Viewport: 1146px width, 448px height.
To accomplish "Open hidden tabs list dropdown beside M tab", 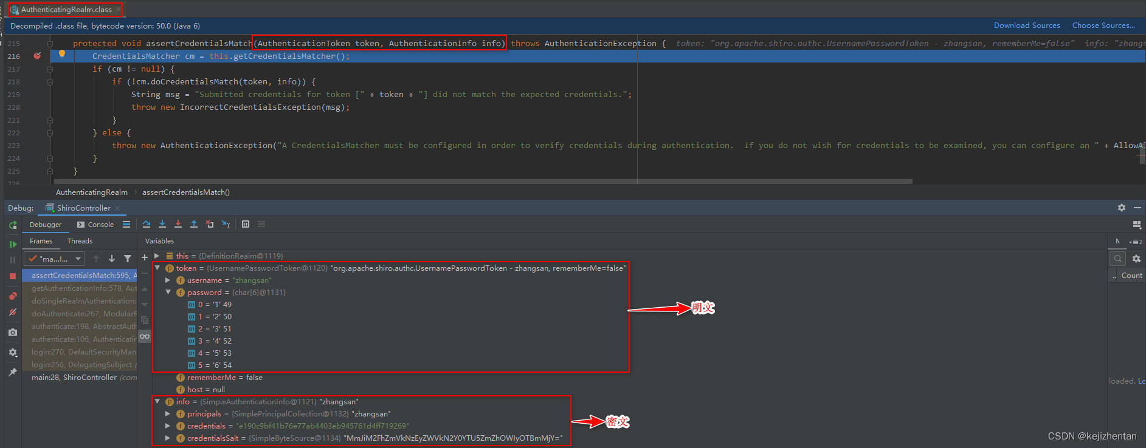I will (x=1136, y=242).
